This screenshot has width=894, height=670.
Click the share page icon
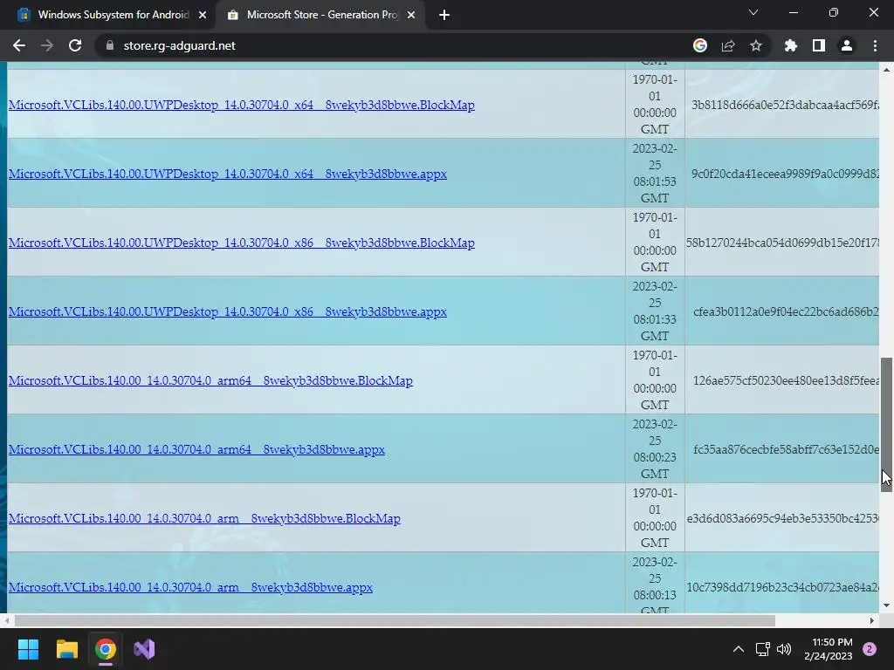728,45
